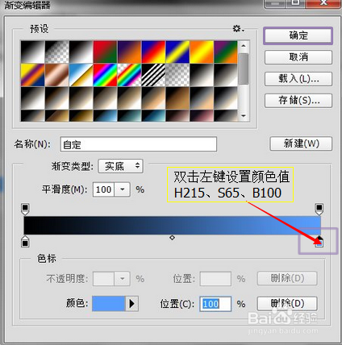The height and width of the screenshot is (345, 342).
Task: Click the presets scrollbar thumb
Action: click(244, 69)
